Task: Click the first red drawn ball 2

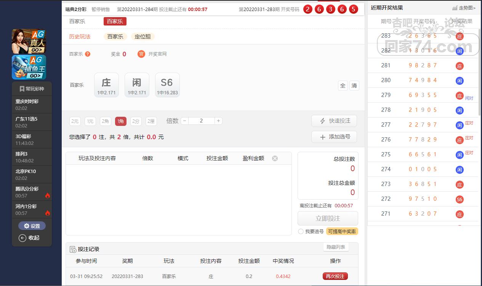Action: (x=308, y=9)
